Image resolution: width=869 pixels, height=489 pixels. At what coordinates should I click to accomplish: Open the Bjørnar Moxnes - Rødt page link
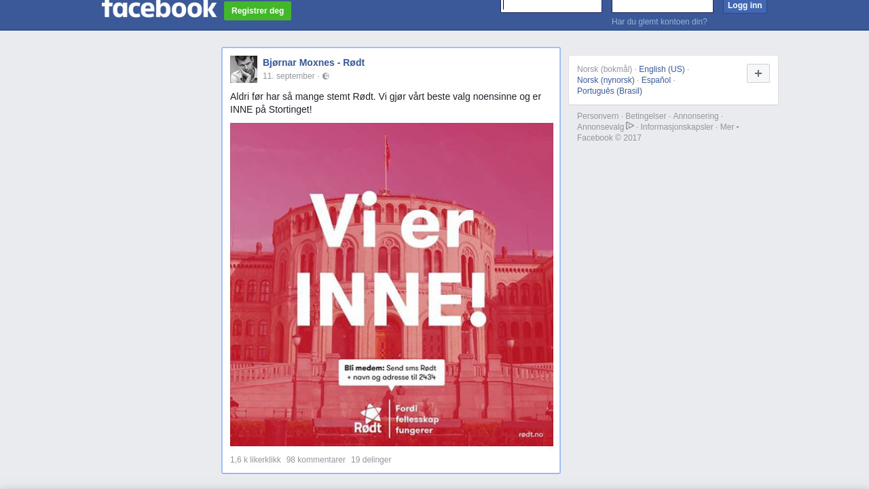(314, 62)
